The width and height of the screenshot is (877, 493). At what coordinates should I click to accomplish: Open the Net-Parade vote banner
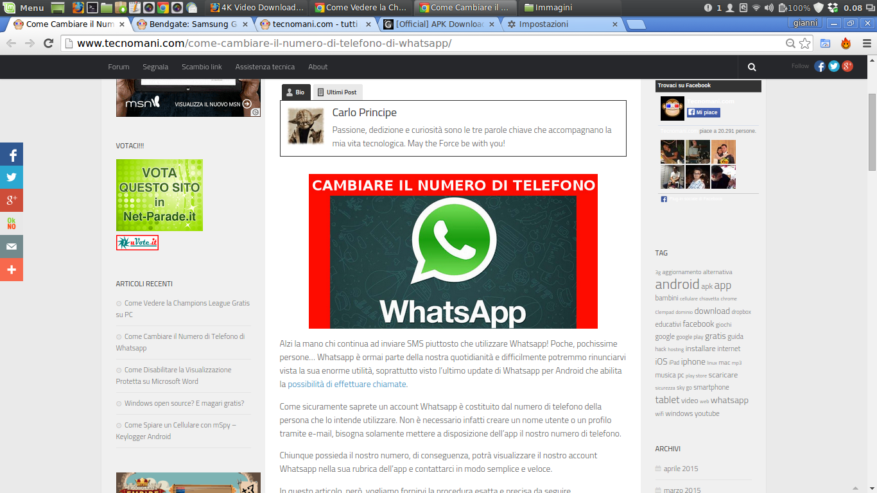pyautogui.click(x=159, y=195)
